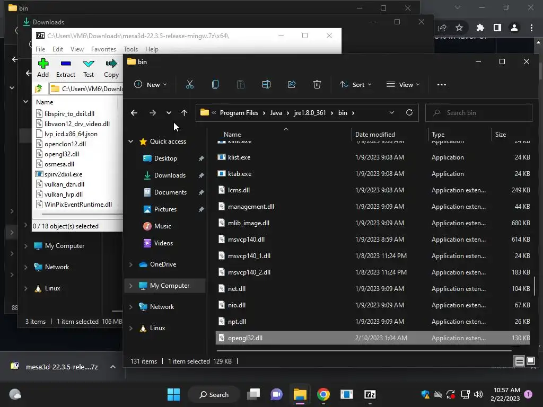Select opengl32.dll in 7-Zip list
The image size is (543, 407).
pos(62,154)
